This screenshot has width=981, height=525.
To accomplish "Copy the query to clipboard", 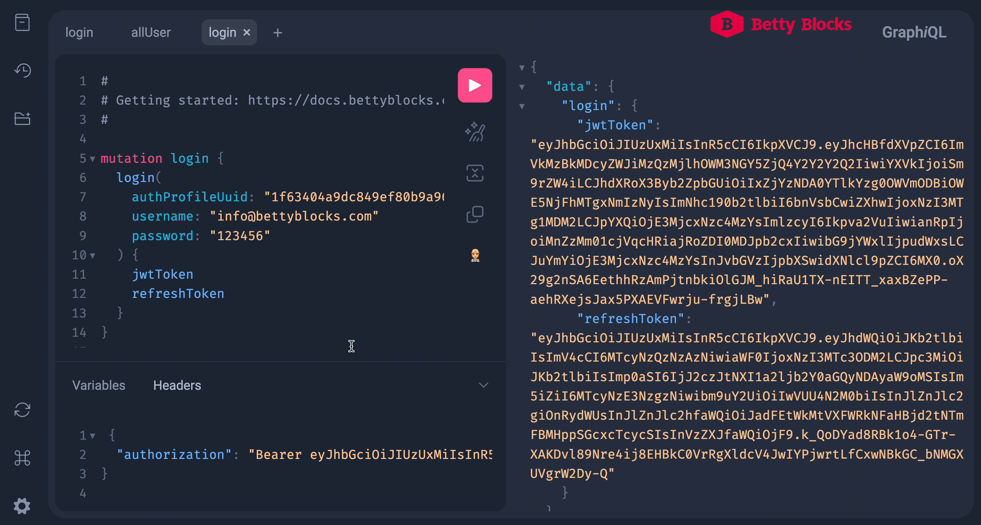I will point(475,214).
